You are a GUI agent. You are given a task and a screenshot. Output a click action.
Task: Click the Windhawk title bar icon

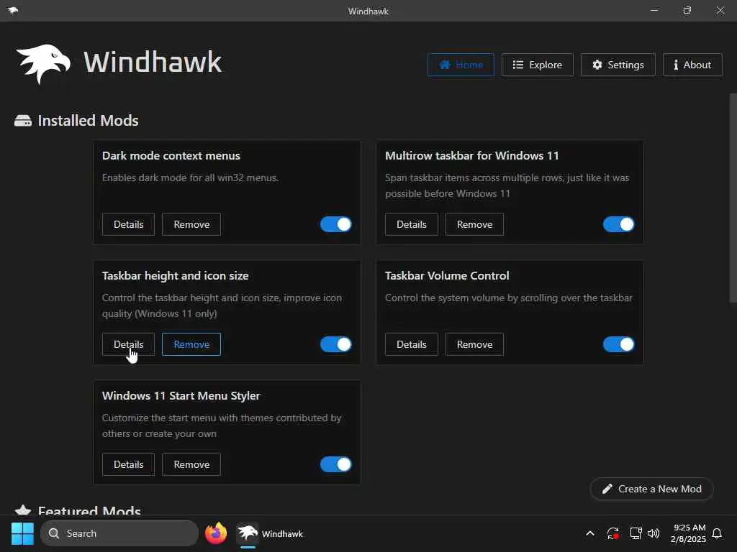pyautogui.click(x=13, y=10)
